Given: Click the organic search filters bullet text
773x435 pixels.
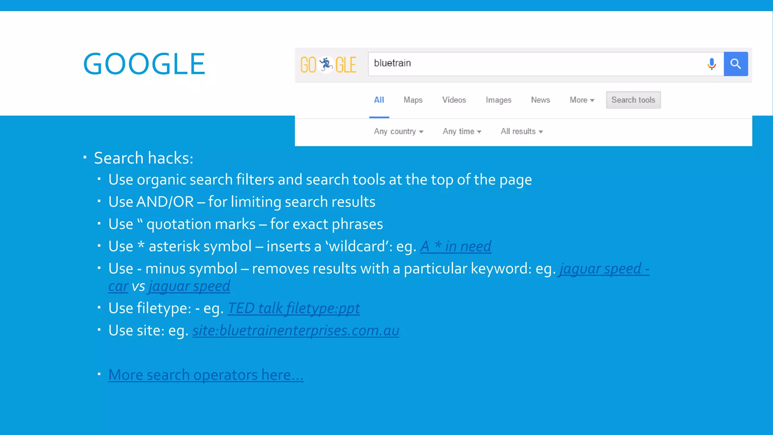Looking at the screenshot, I should tap(320, 180).
